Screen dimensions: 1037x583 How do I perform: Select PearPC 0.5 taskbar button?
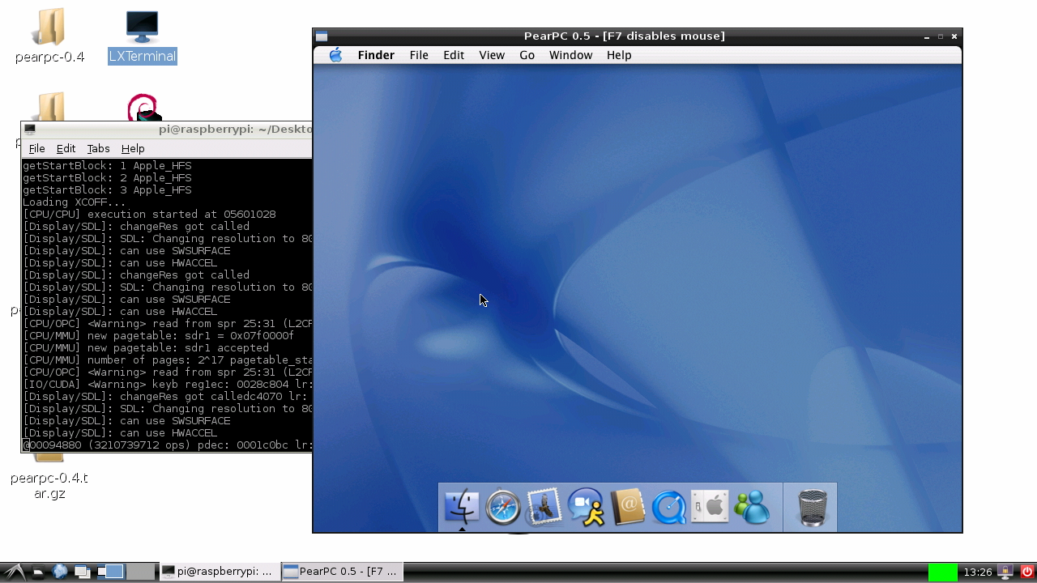tap(342, 572)
